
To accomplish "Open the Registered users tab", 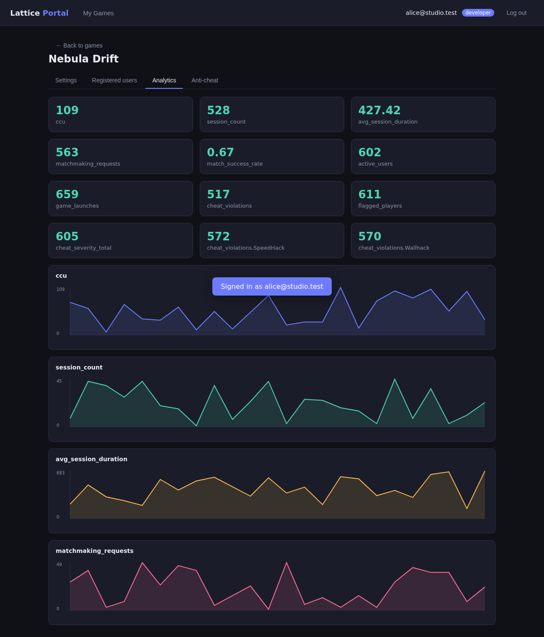I will coord(114,80).
